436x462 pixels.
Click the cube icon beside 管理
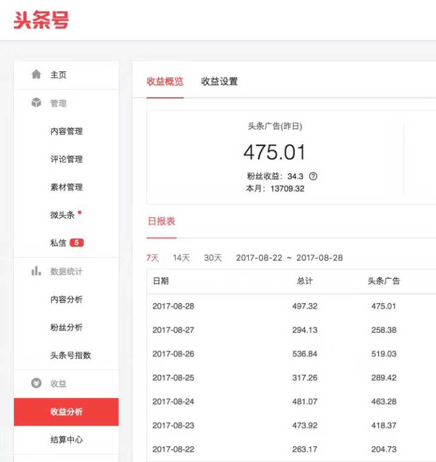pyautogui.click(x=36, y=102)
